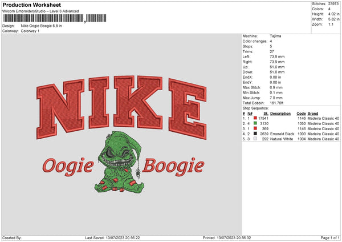The width and height of the screenshot is (342, 242).
Task: Click the 'Description' column header
Action: (x=280, y=114)
